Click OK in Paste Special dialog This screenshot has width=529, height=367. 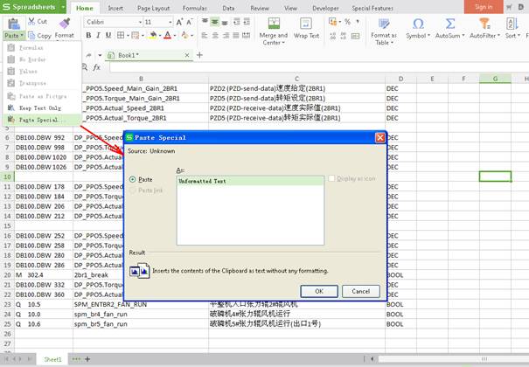(319, 291)
